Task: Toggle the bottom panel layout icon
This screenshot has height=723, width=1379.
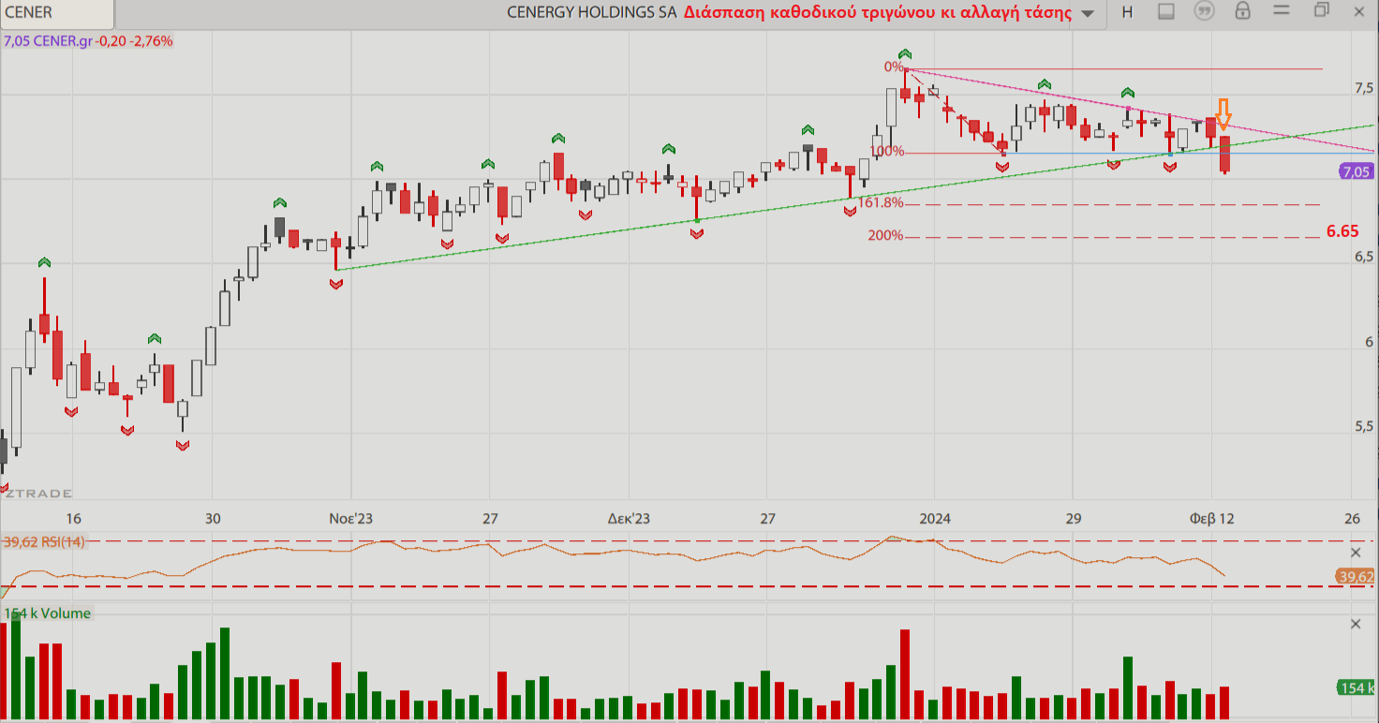Action: click(1166, 11)
